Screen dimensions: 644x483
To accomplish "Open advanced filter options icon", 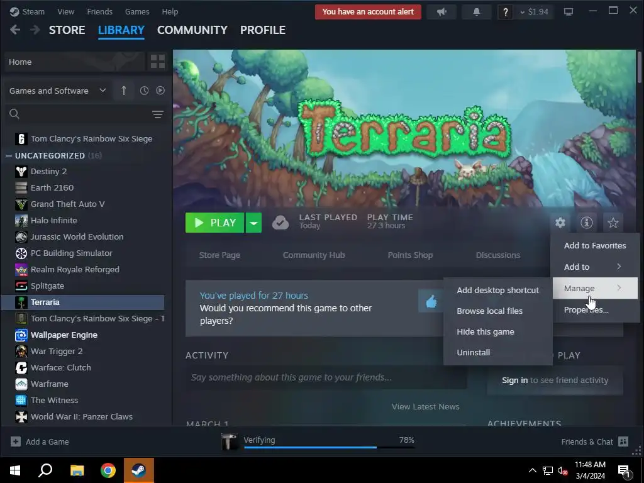I will point(158,114).
